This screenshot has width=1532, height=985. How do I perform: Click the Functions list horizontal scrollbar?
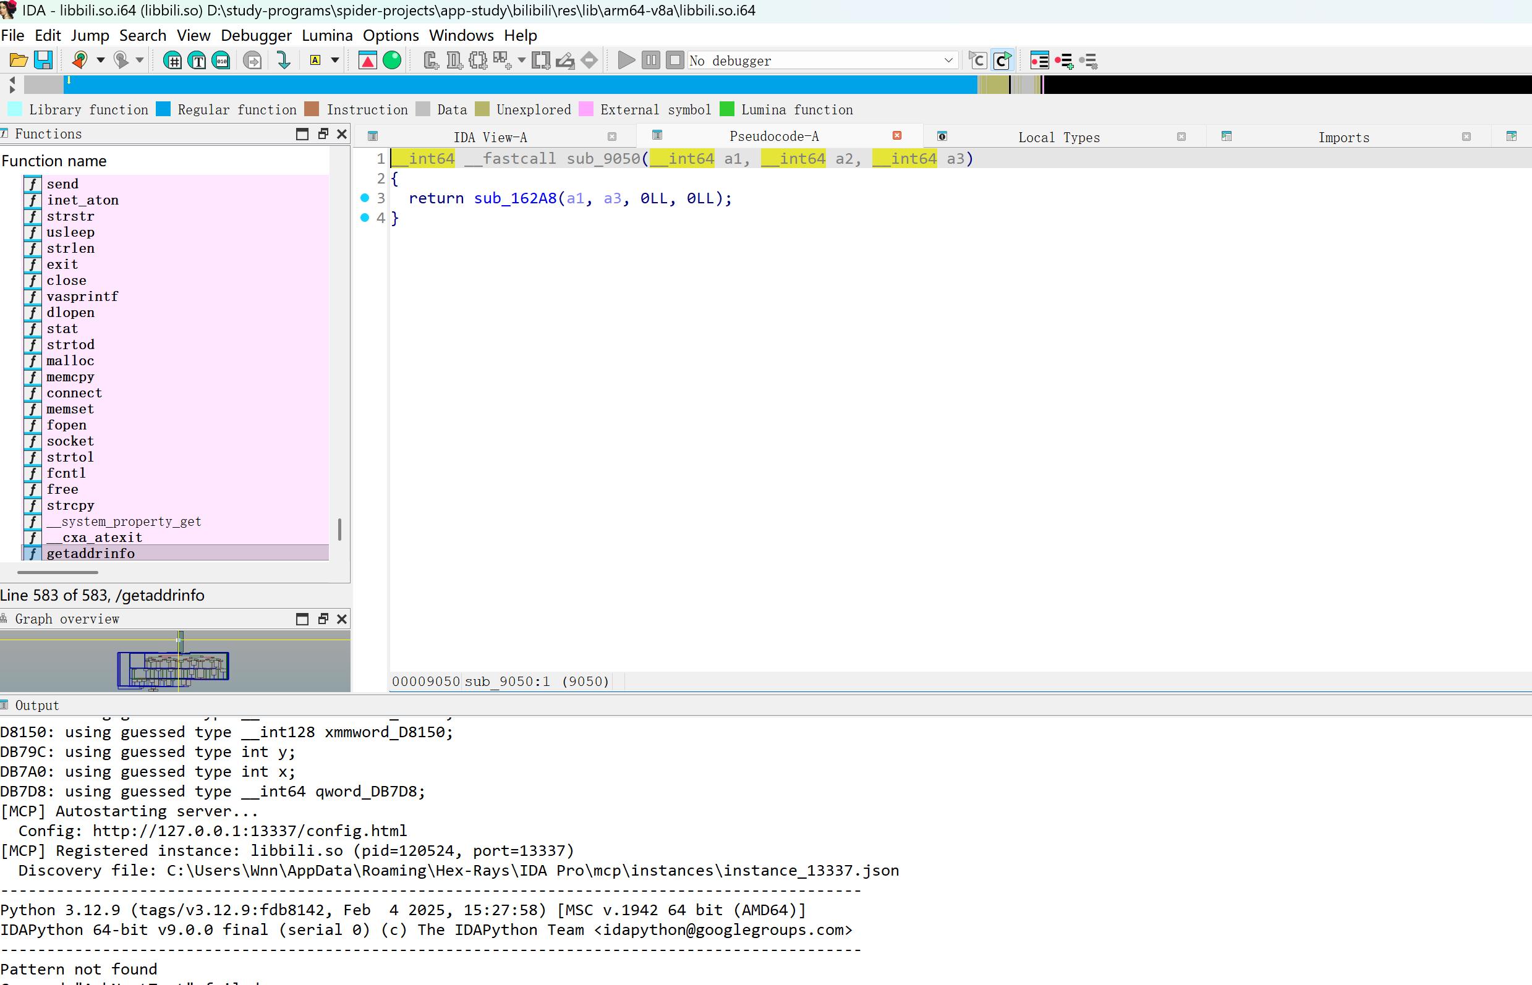(57, 572)
